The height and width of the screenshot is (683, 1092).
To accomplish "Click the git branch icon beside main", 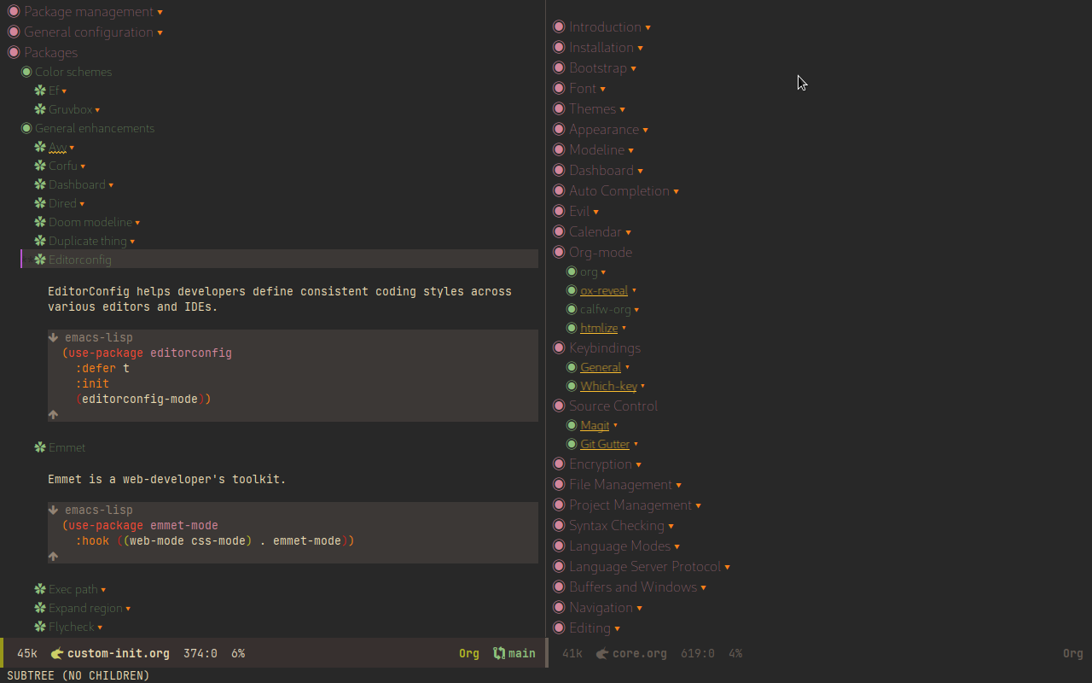I will coord(499,653).
